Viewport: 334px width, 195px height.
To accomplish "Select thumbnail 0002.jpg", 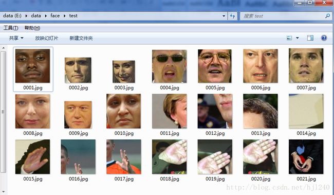I will click(78, 70).
